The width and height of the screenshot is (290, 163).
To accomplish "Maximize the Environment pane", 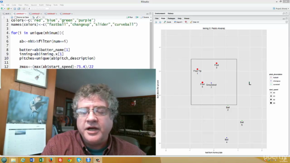I will [286, 14].
